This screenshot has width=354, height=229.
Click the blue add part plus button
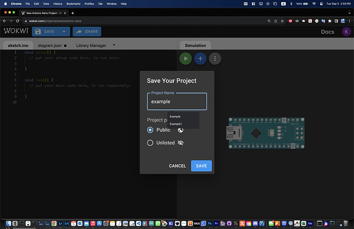click(x=200, y=59)
